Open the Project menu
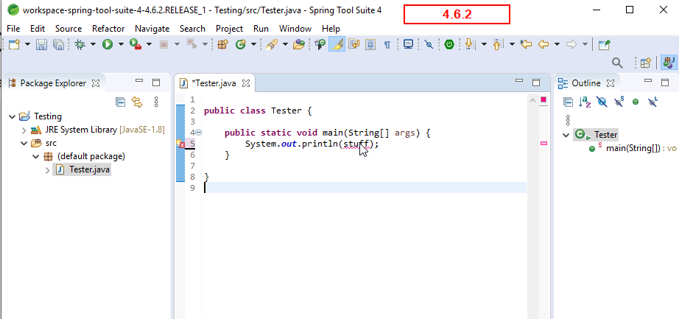This screenshot has width=679, height=319. pyautogui.click(x=230, y=29)
